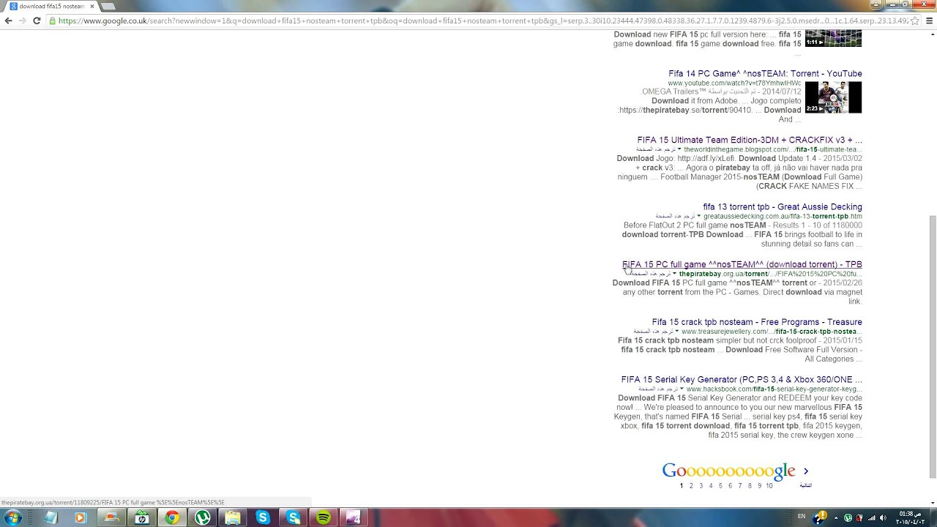Open the second Skype icon in the taskbar

[x=294, y=517]
